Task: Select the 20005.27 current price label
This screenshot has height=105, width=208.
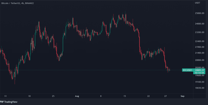Action: 200,70
